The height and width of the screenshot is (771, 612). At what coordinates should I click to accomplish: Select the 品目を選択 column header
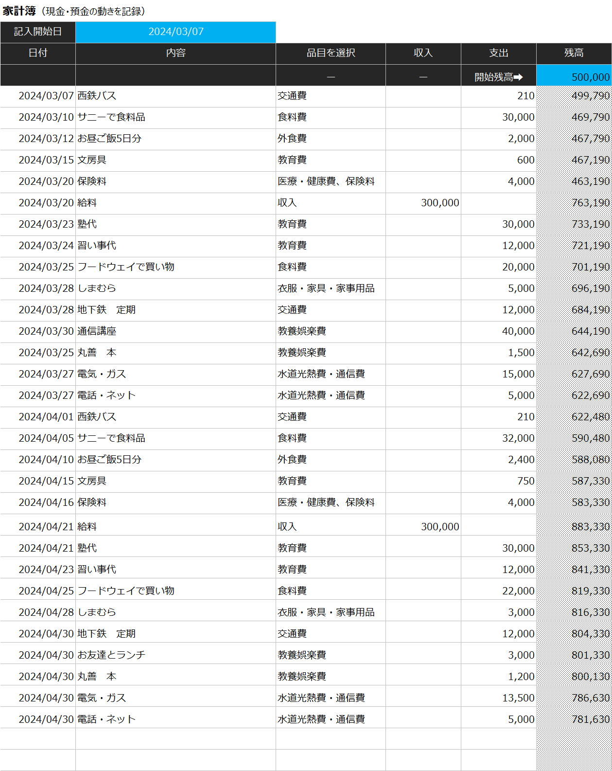click(x=331, y=54)
